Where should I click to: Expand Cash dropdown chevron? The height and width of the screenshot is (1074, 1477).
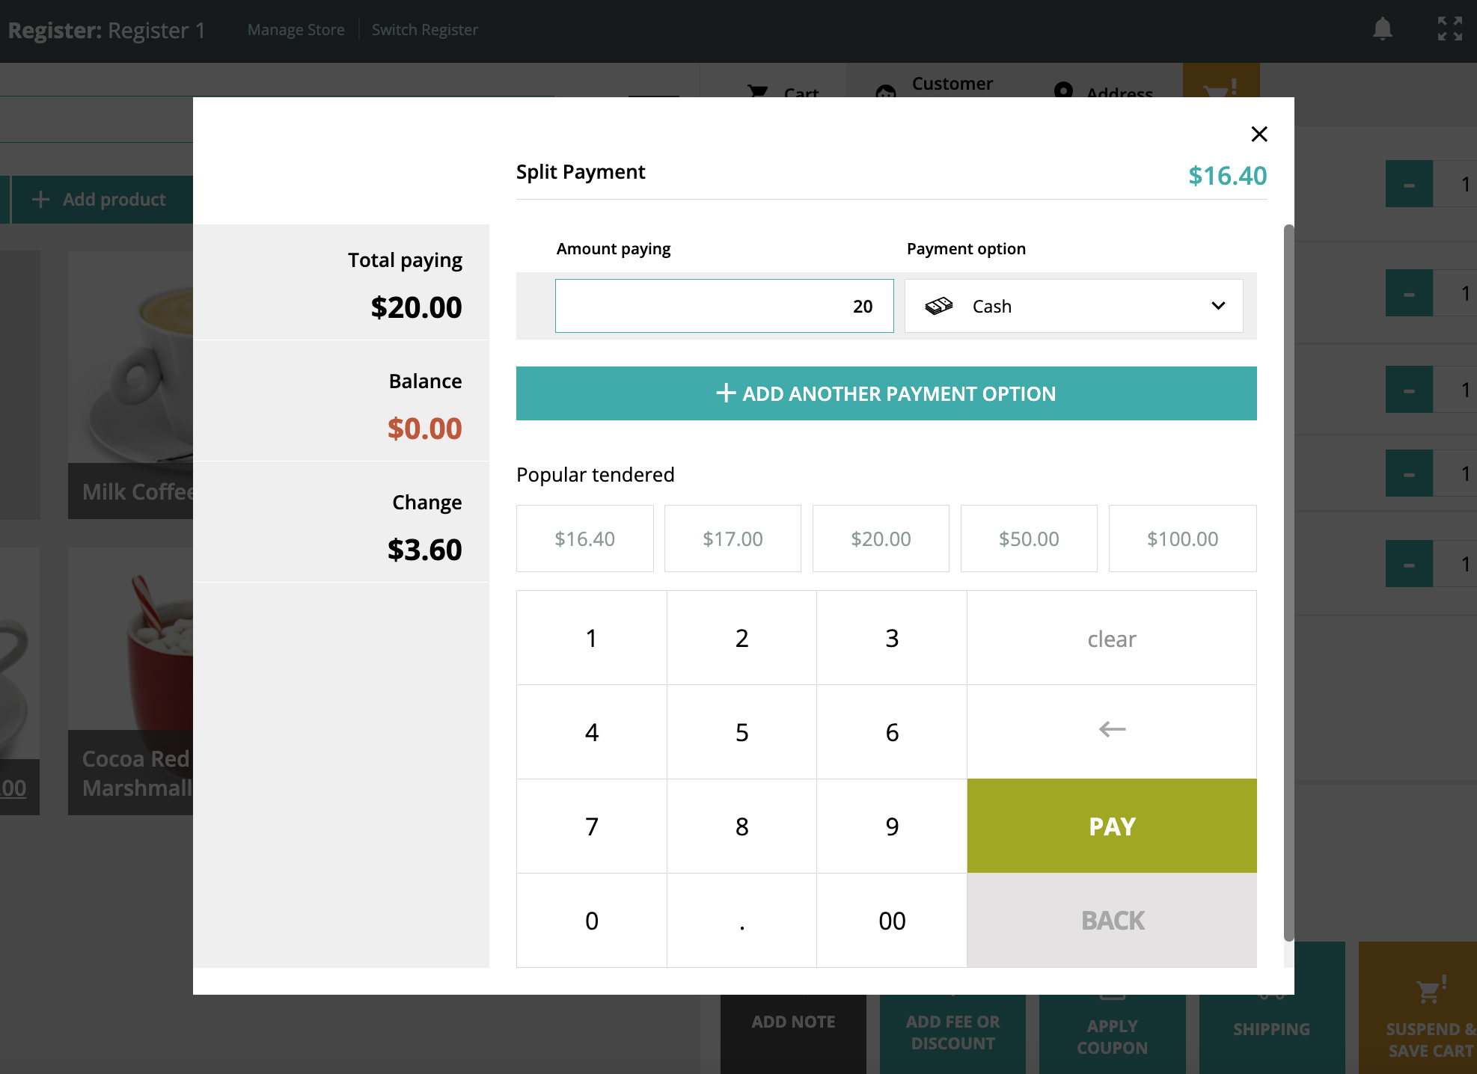(1218, 306)
